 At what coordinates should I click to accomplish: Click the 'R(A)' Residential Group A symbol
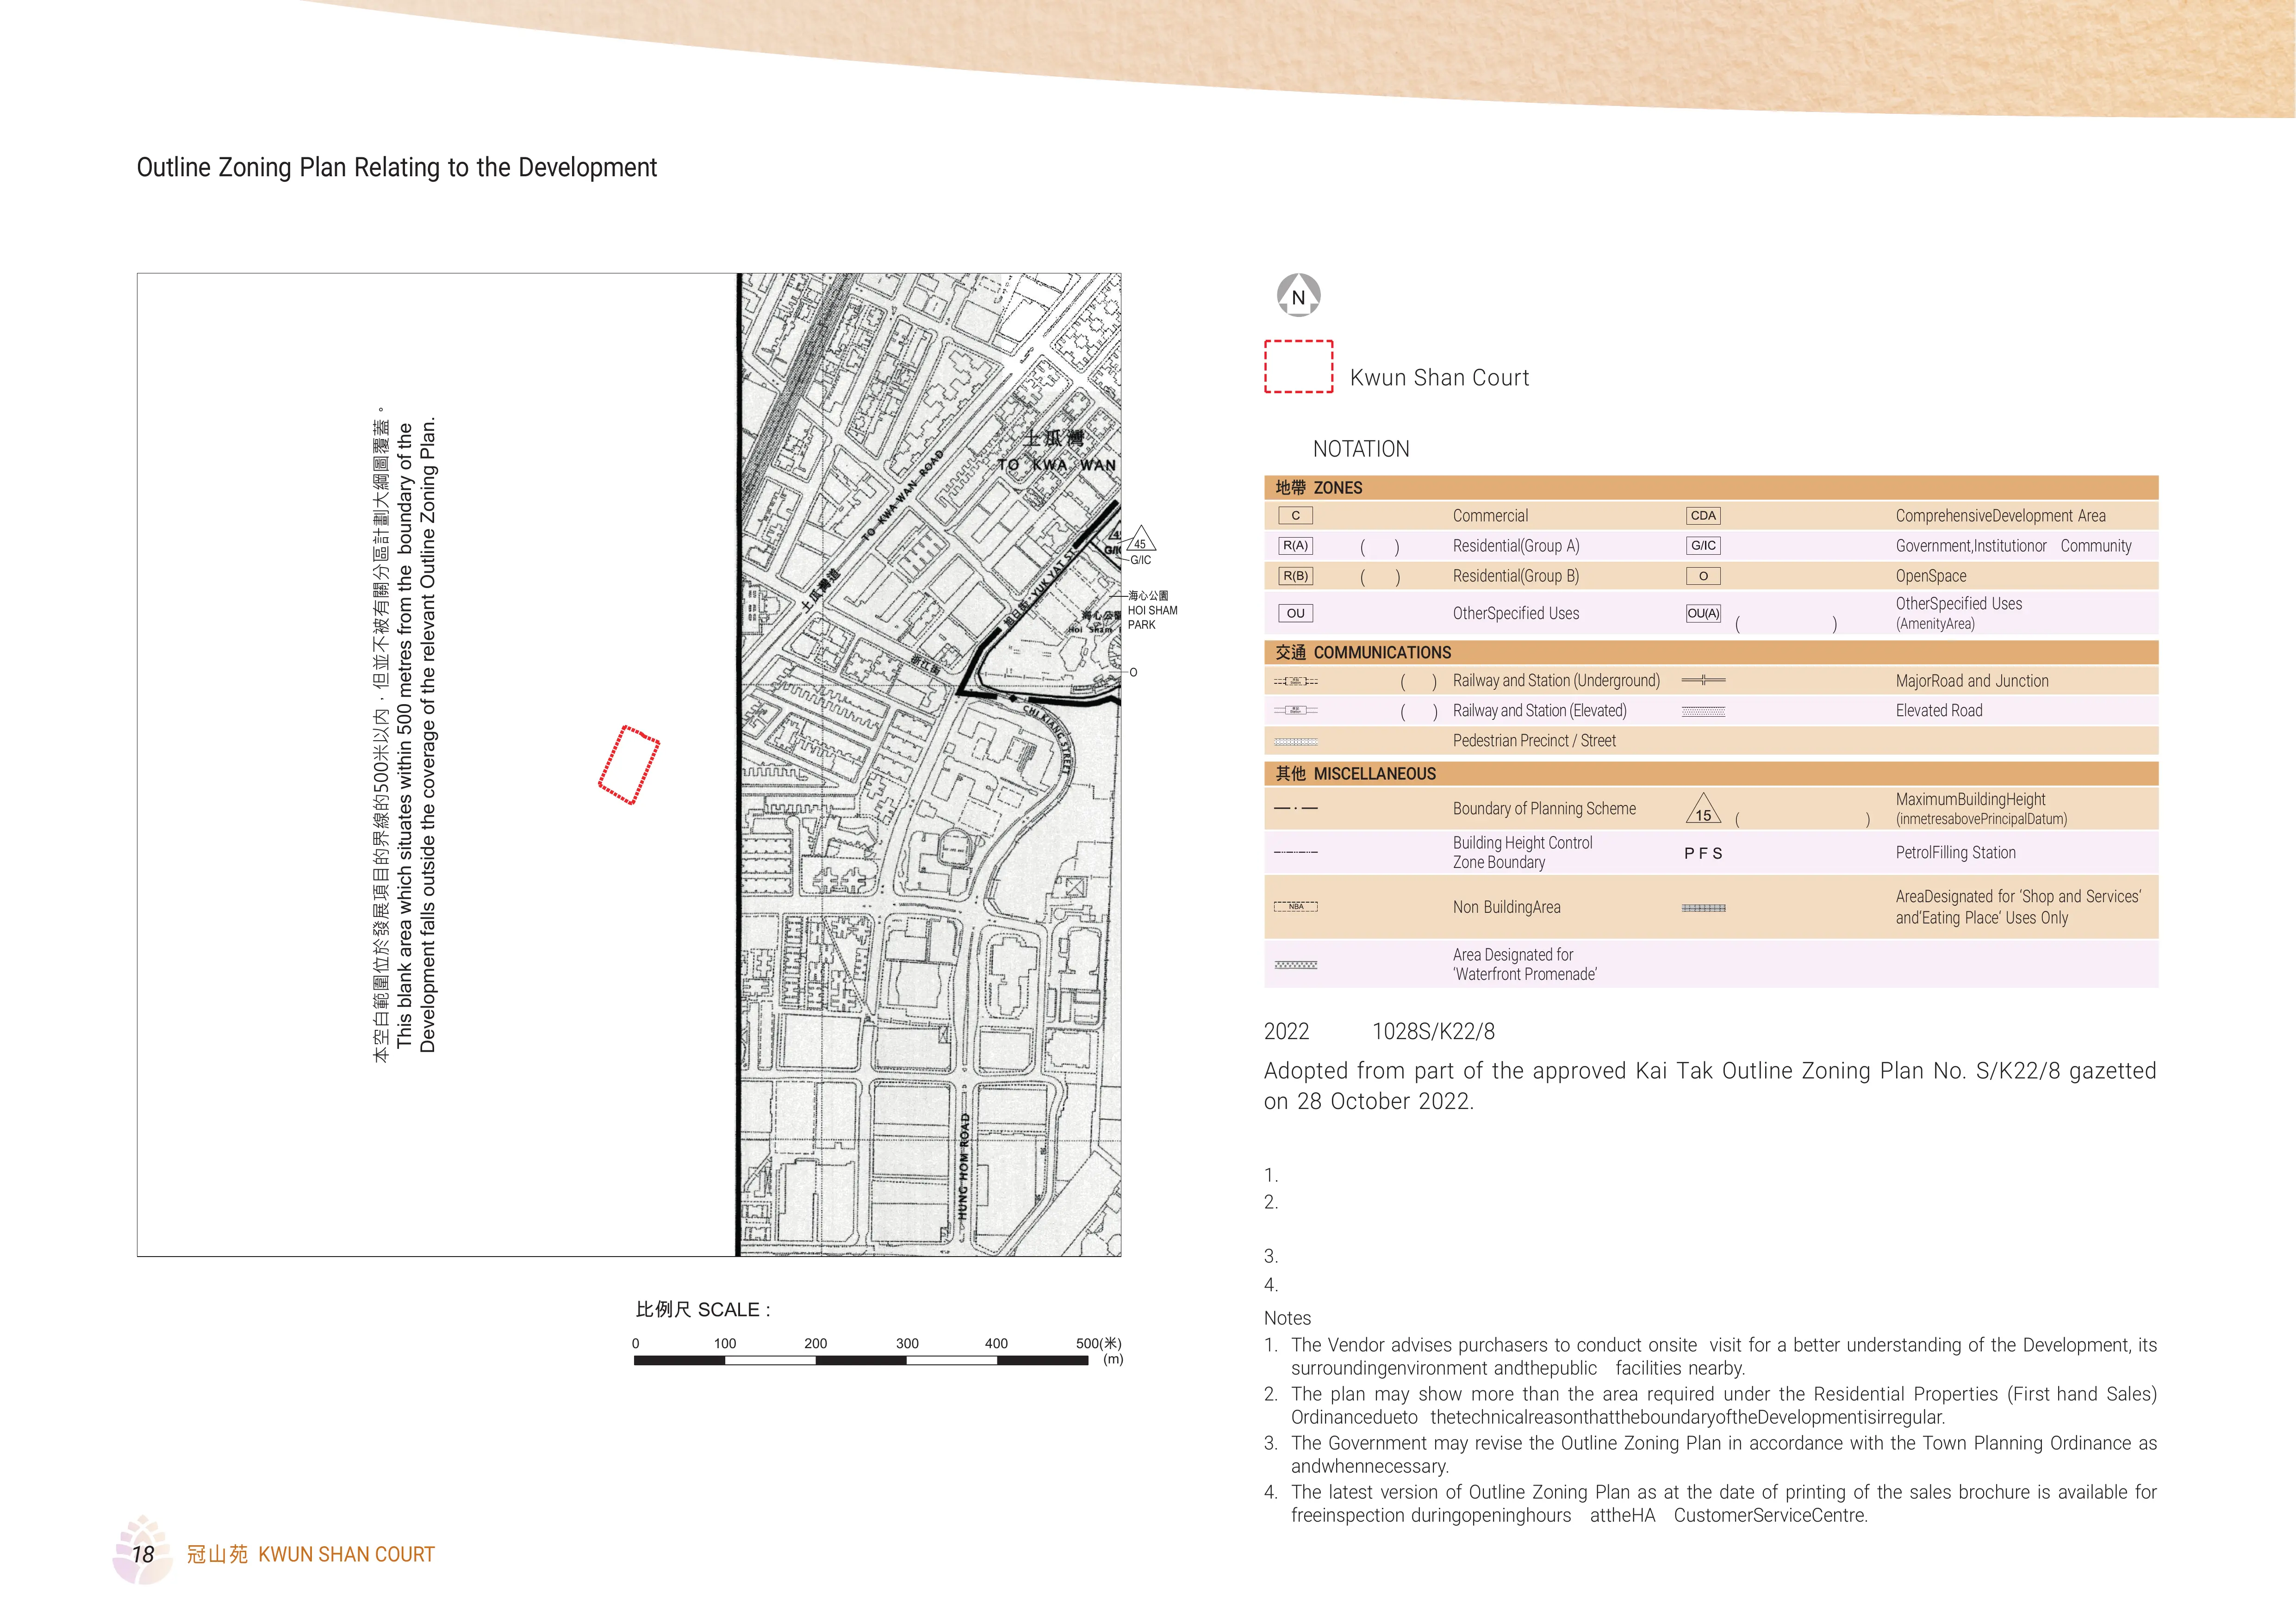(x=1295, y=545)
